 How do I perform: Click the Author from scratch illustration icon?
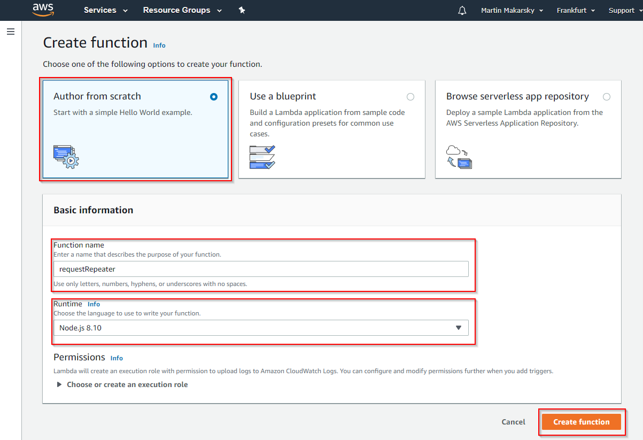click(66, 157)
